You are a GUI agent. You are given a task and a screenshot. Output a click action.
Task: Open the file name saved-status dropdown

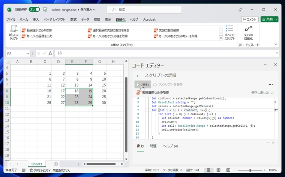(94, 10)
